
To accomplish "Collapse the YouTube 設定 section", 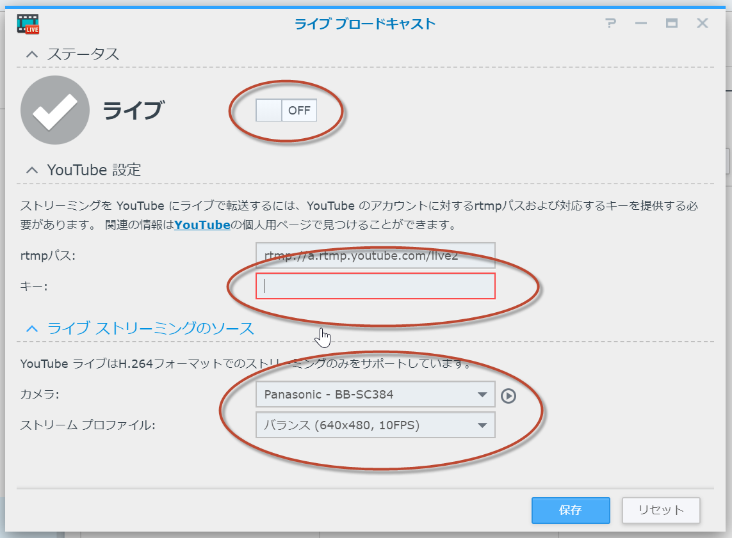I will click(x=32, y=170).
